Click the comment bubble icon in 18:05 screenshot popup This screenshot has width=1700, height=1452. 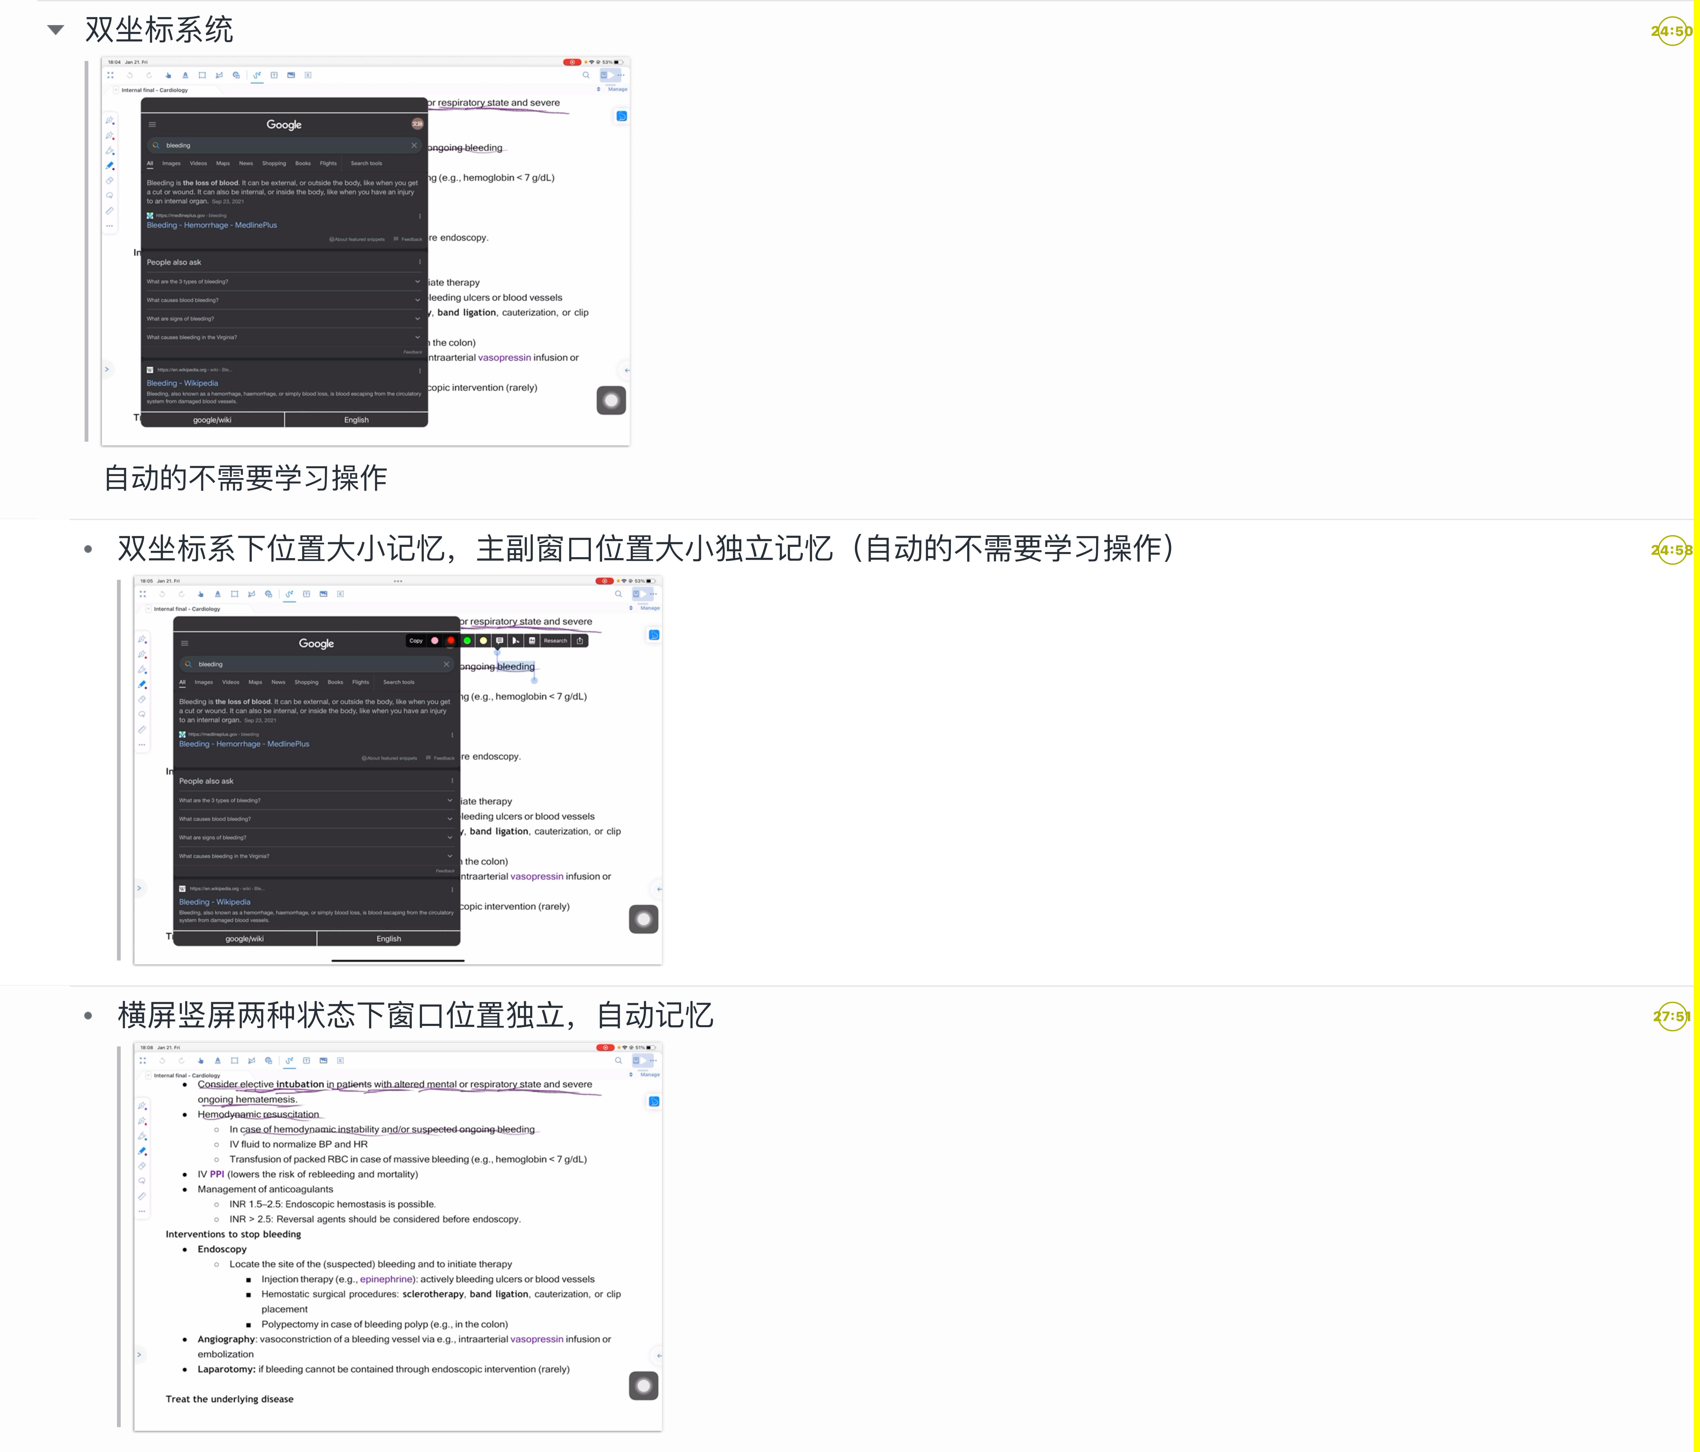(x=500, y=641)
